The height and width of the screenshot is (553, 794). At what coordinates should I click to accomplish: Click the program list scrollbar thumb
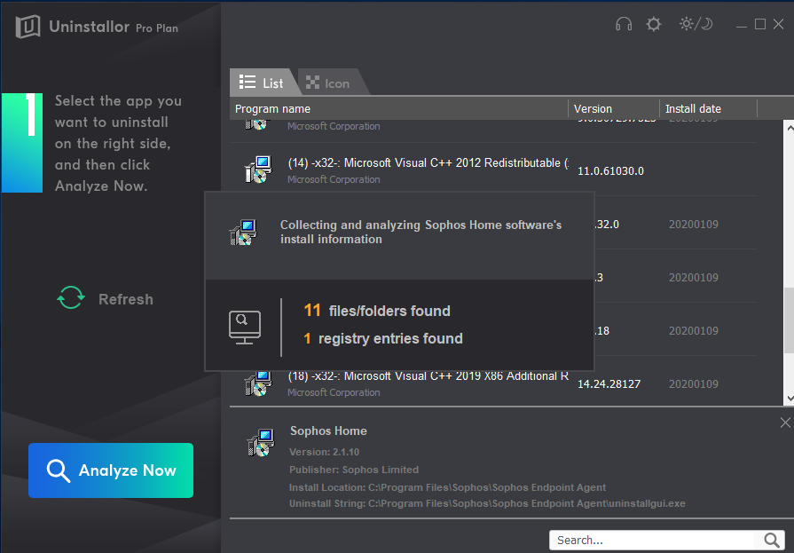point(789,320)
